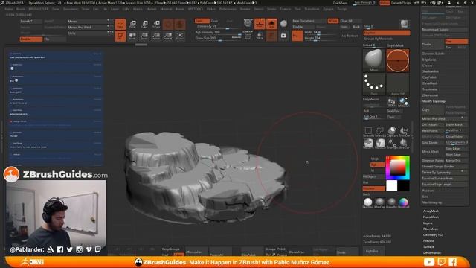Click the New Document button
Screen dimensions: 476x268
click(x=309, y=21)
